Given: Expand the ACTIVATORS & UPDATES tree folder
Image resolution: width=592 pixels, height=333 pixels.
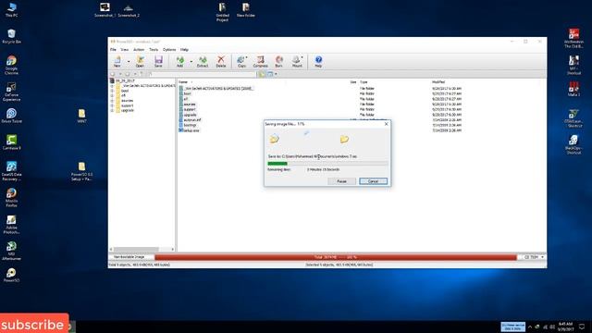Looking at the screenshot, I should [112, 86].
